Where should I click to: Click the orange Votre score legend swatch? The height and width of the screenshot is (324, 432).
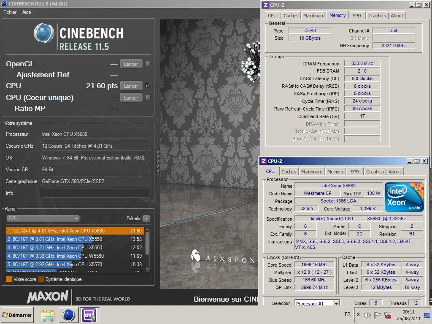click(9, 279)
